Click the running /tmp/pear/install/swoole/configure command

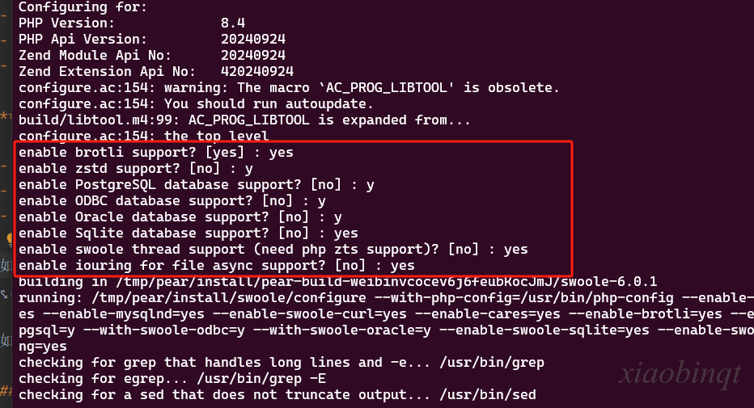386,298
